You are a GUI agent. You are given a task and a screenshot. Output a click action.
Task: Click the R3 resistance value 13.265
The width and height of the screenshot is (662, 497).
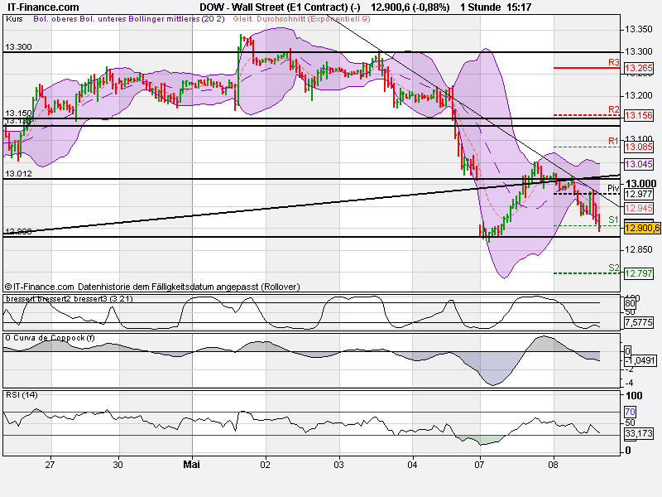638,68
